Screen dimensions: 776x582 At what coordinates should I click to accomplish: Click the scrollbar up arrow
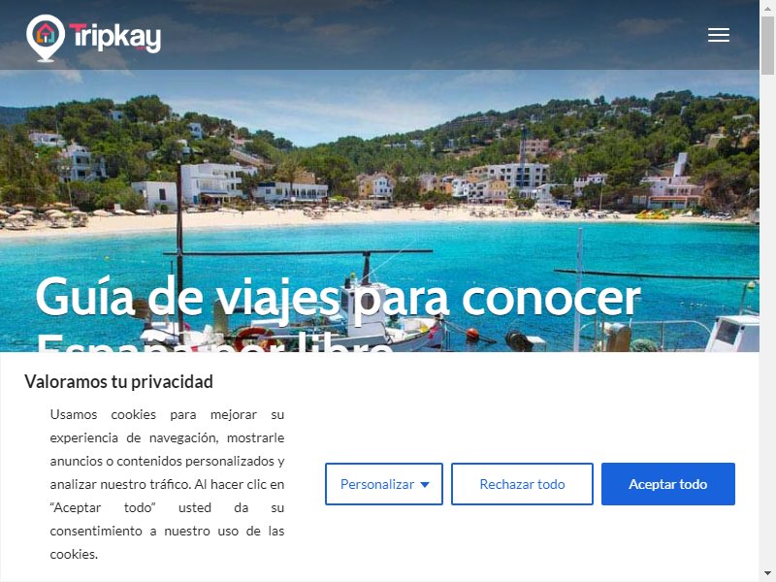pos(767,8)
